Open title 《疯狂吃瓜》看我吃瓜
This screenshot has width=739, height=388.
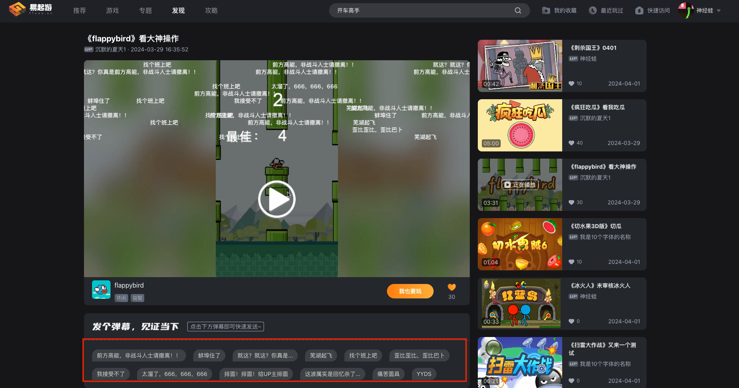click(598, 107)
